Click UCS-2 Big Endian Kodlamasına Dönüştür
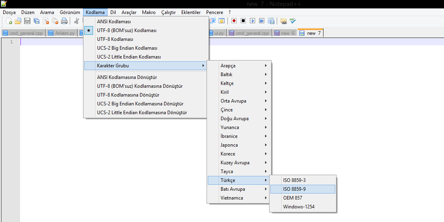Viewport: 444px width, 222px height. coord(146,103)
